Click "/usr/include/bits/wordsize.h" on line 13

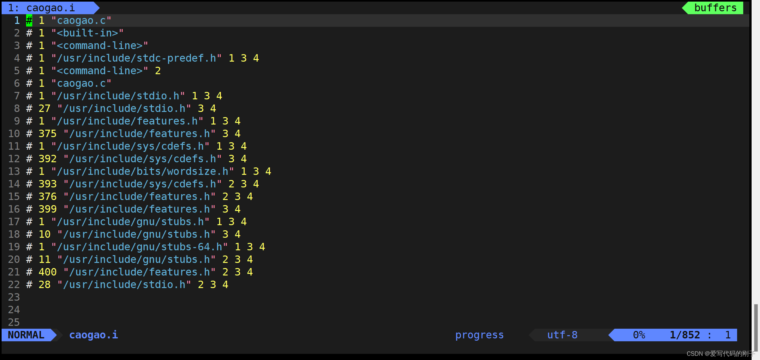pos(143,171)
